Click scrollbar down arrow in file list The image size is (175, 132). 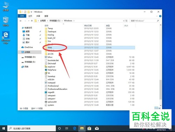click(x=161, y=105)
